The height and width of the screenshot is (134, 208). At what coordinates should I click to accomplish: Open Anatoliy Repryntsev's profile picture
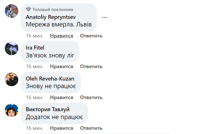tap(12, 11)
